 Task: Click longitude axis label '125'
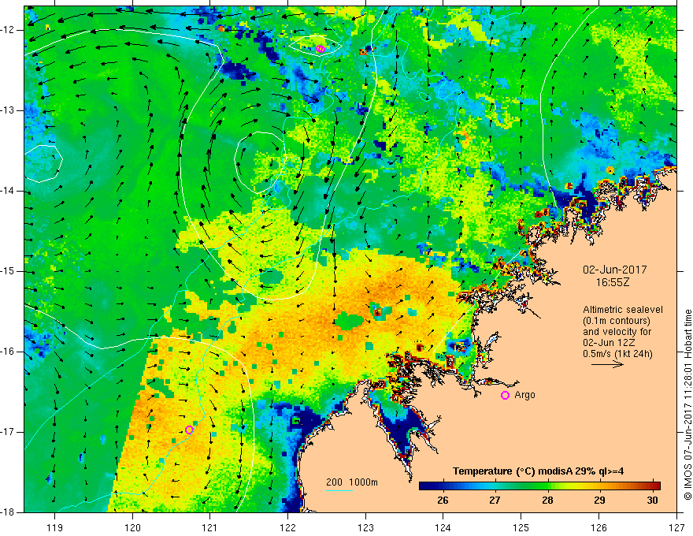[521, 527]
